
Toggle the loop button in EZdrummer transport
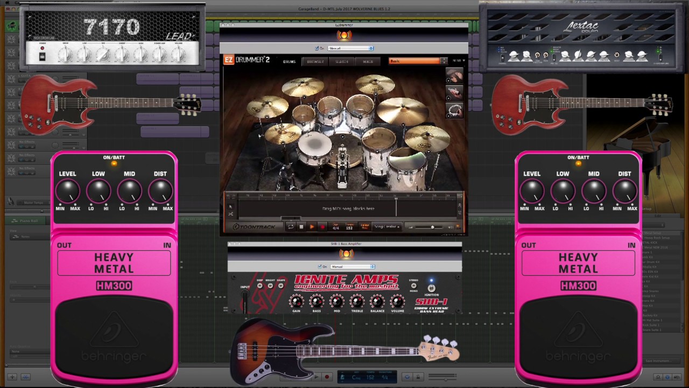291,227
